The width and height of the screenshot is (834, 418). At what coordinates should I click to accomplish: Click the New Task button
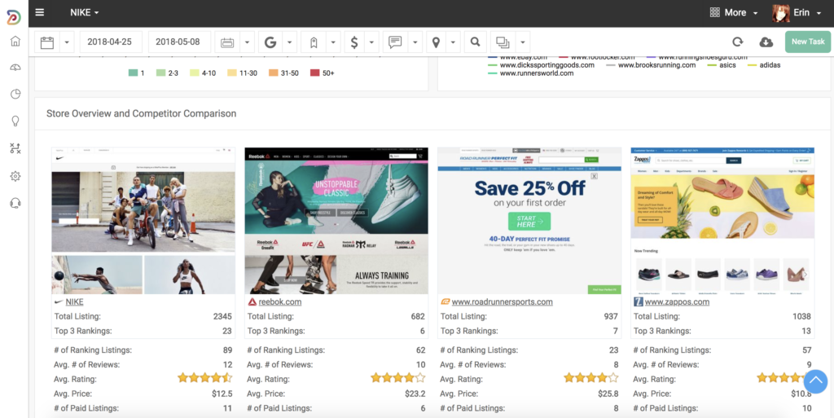[x=807, y=42]
